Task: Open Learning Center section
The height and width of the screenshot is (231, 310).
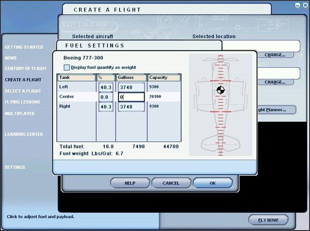Action: (24, 134)
